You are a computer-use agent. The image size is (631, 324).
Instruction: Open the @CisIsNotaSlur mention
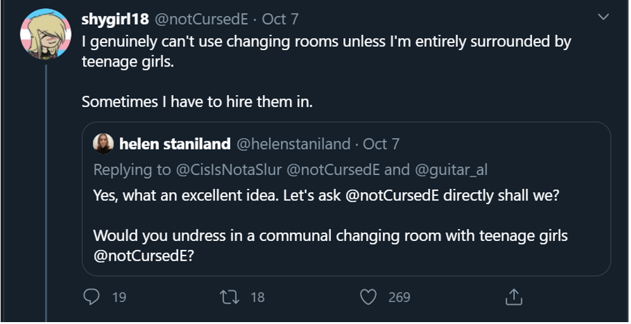point(228,170)
